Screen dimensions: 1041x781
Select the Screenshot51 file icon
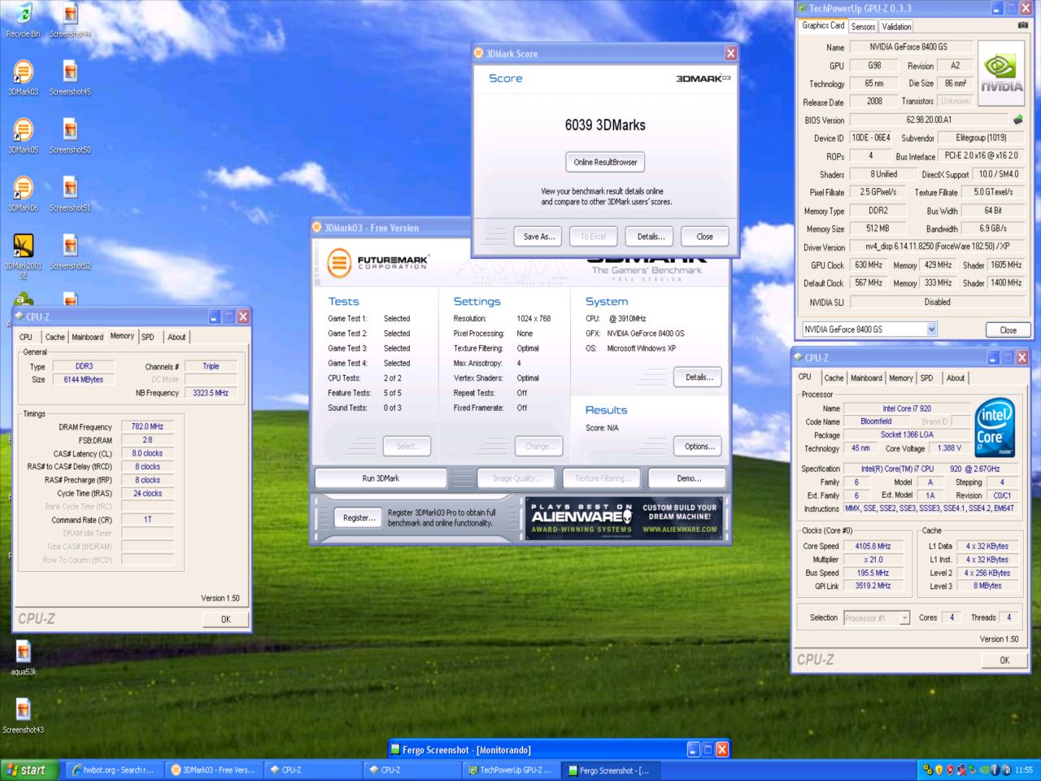[70, 194]
